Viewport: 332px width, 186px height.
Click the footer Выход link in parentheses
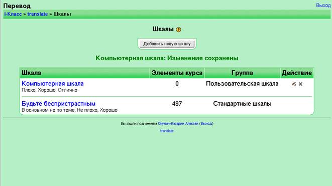pyautogui.click(x=206, y=123)
